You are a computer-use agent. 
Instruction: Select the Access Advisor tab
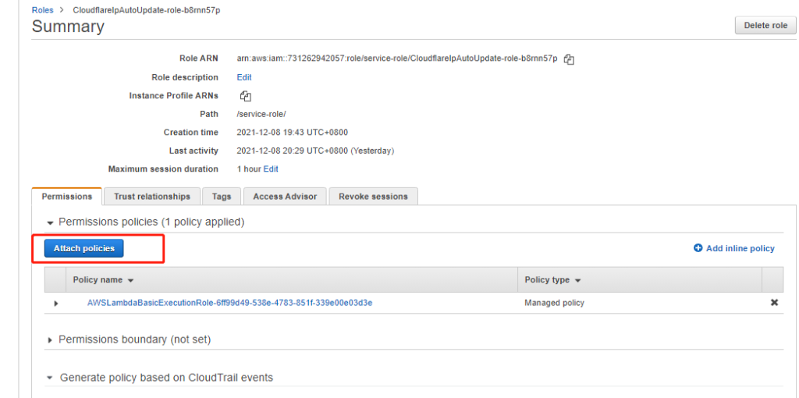285,197
